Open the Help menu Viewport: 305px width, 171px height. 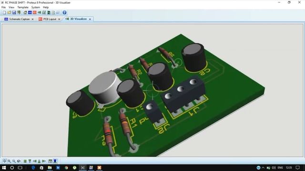[46, 8]
